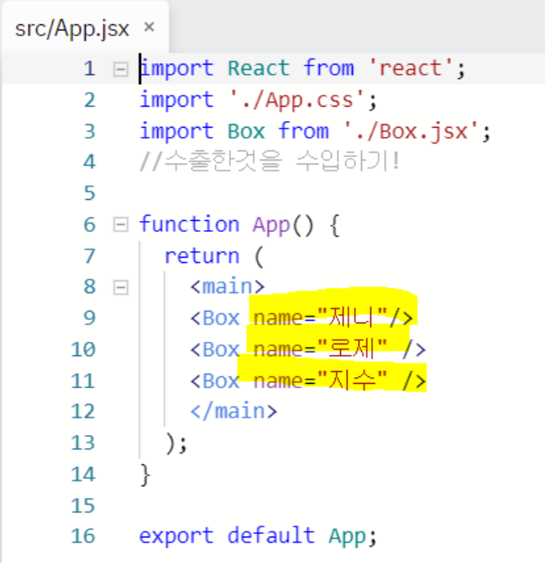The width and height of the screenshot is (545, 566).
Task: Click the <Box tag on line 10
Action: (215, 350)
